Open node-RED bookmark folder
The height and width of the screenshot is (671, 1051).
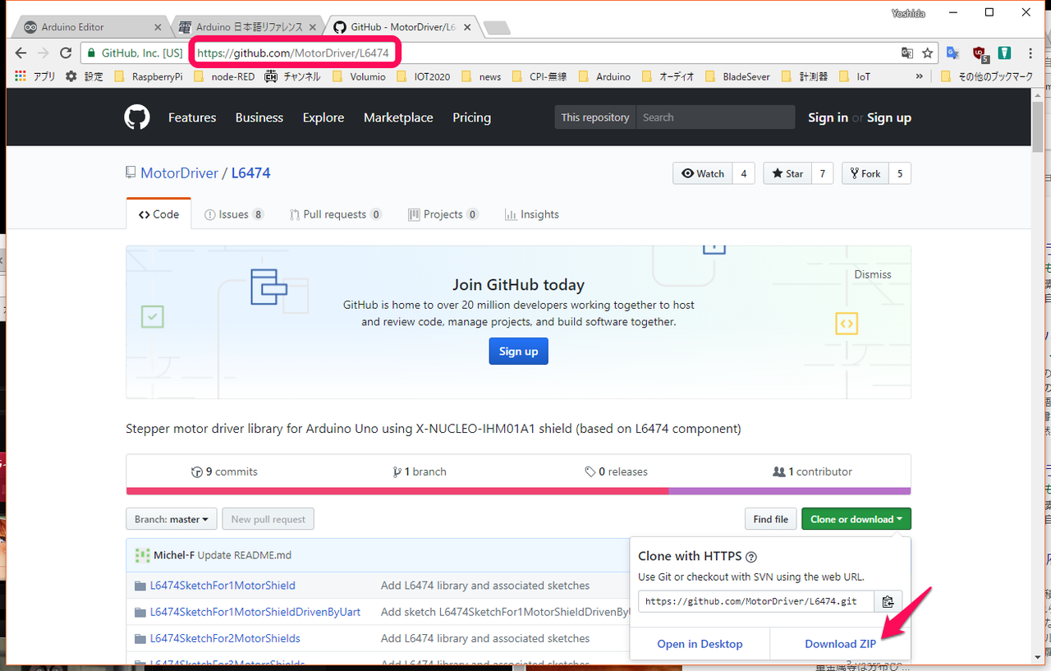pos(225,76)
